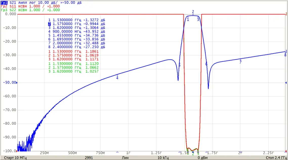Click the blue reference level triangle at -50.00
This screenshot has height=160, width=288.
click(x=17, y=83)
